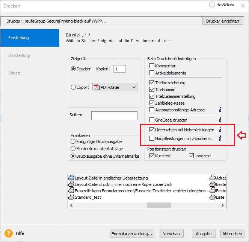Click the Help&News question mark icon
Viewport: 249px width, 242px height.
(x=212, y=5)
